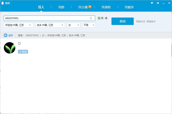Minimize the find window
The image size is (172, 114).
tap(163, 3)
